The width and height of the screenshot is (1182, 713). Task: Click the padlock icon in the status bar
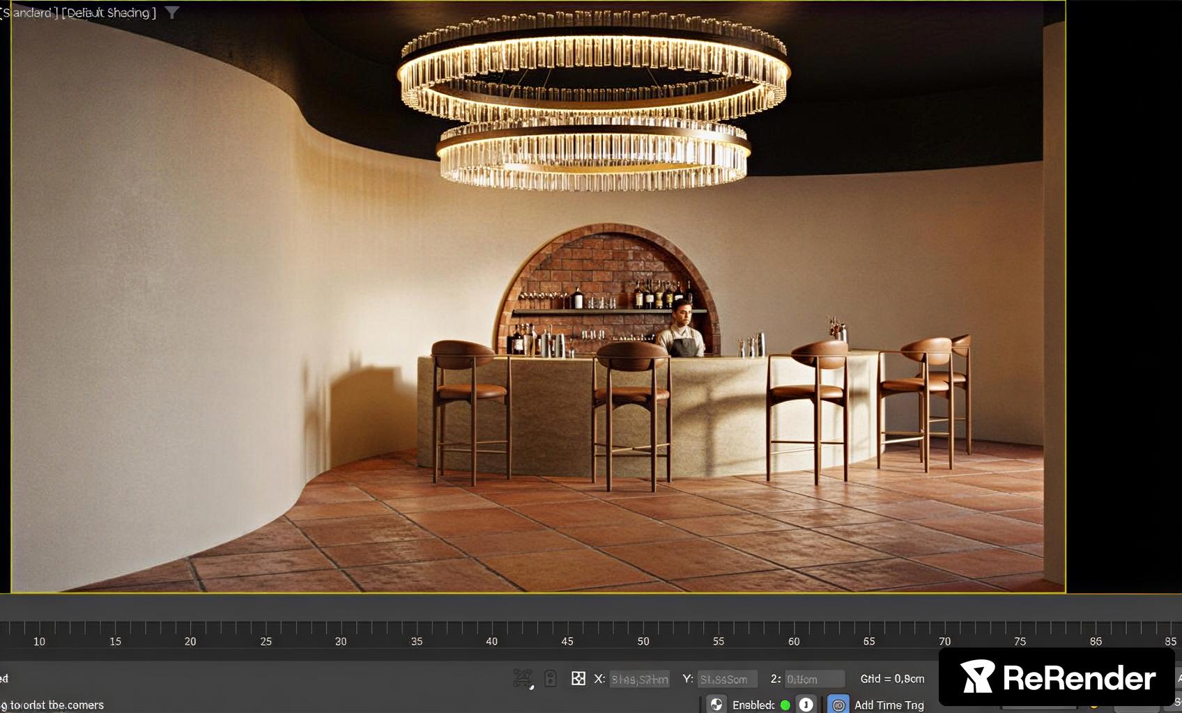550,678
